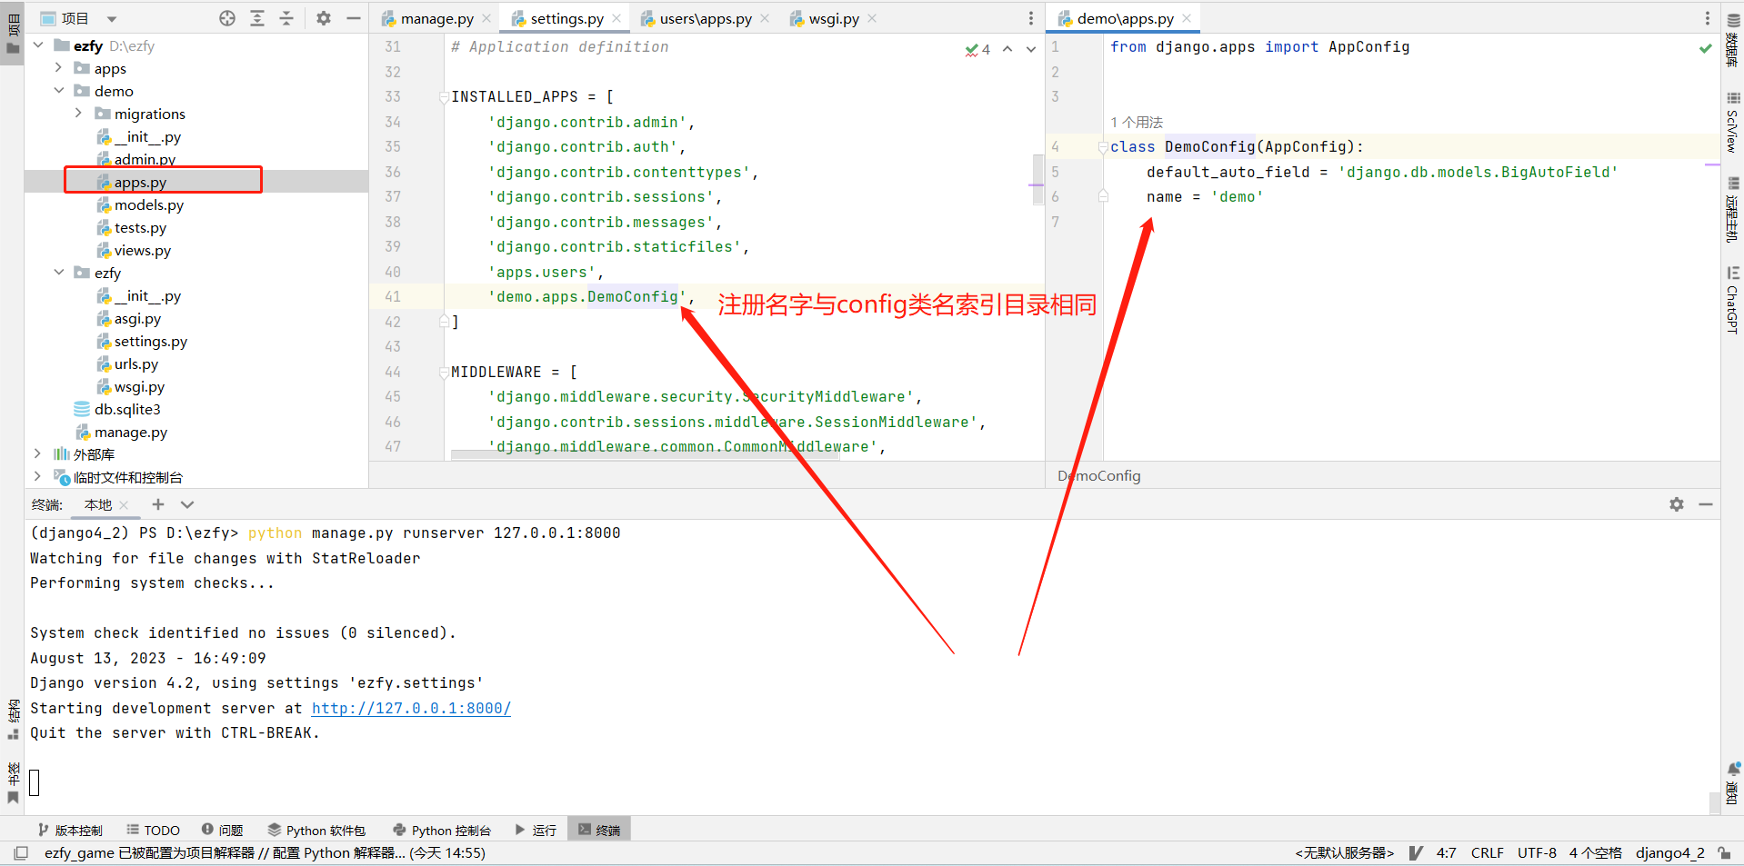Image resolution: width=1744 pixels, height=866 pixels.
Task: Open terminal panel settings gear
Action: [1677, 504]
